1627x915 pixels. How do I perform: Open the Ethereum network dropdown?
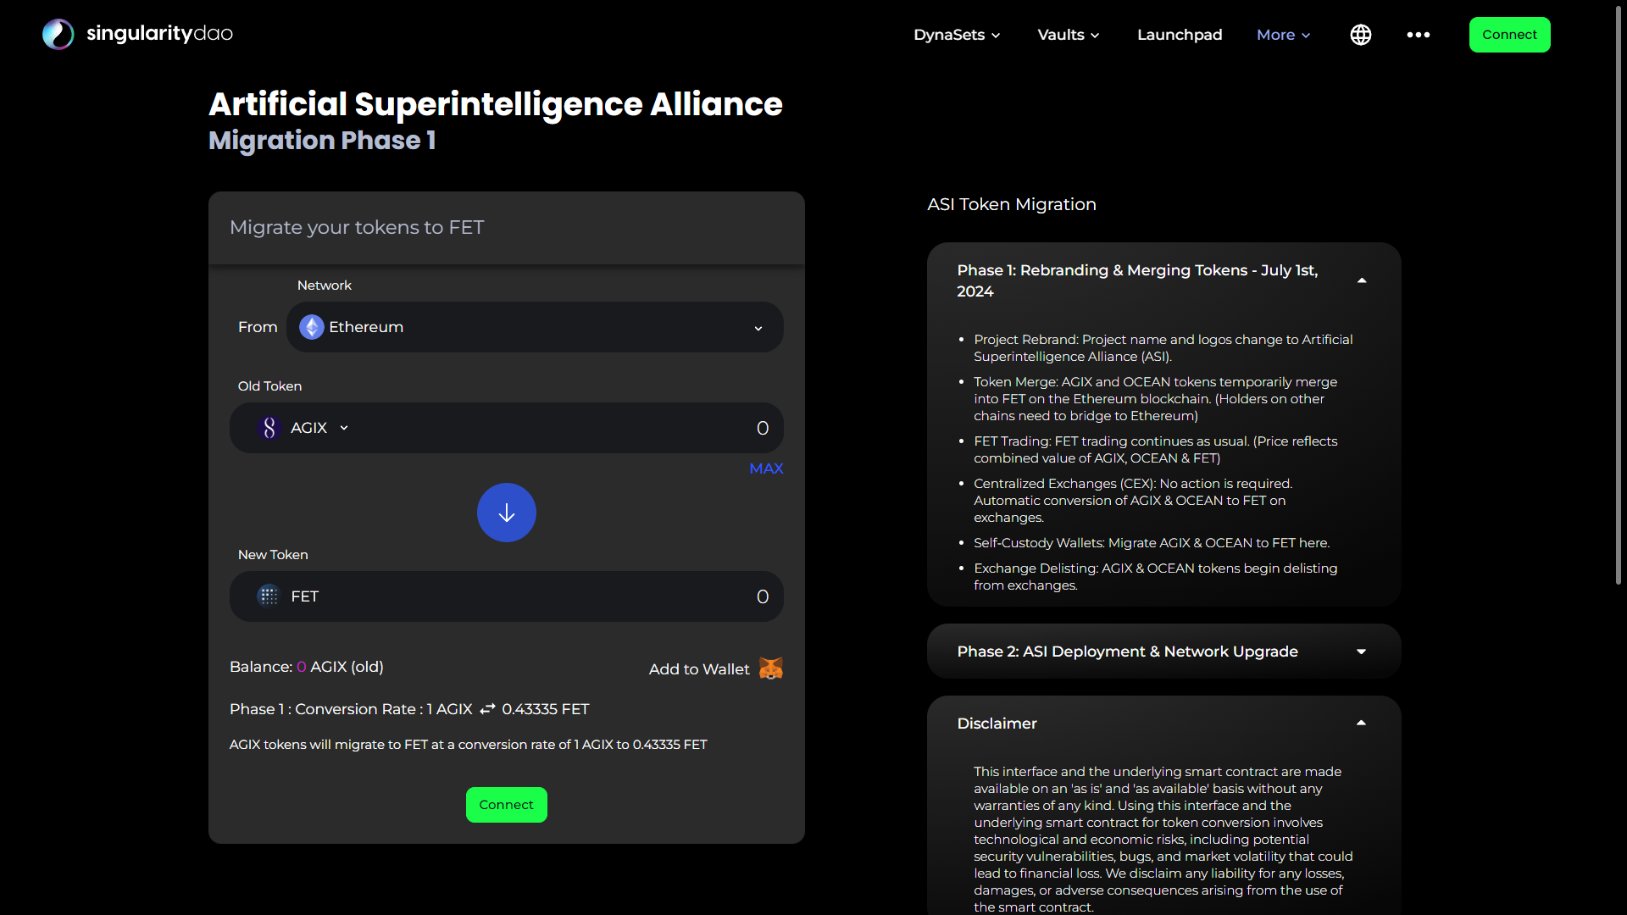point(535,327)
